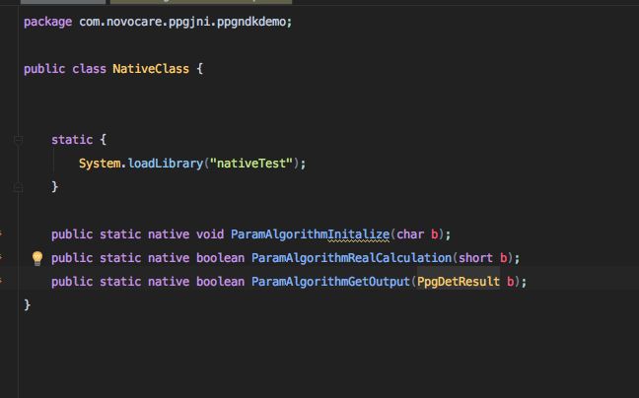Click the class keyword before NativeClass

(x=89, y=69)
